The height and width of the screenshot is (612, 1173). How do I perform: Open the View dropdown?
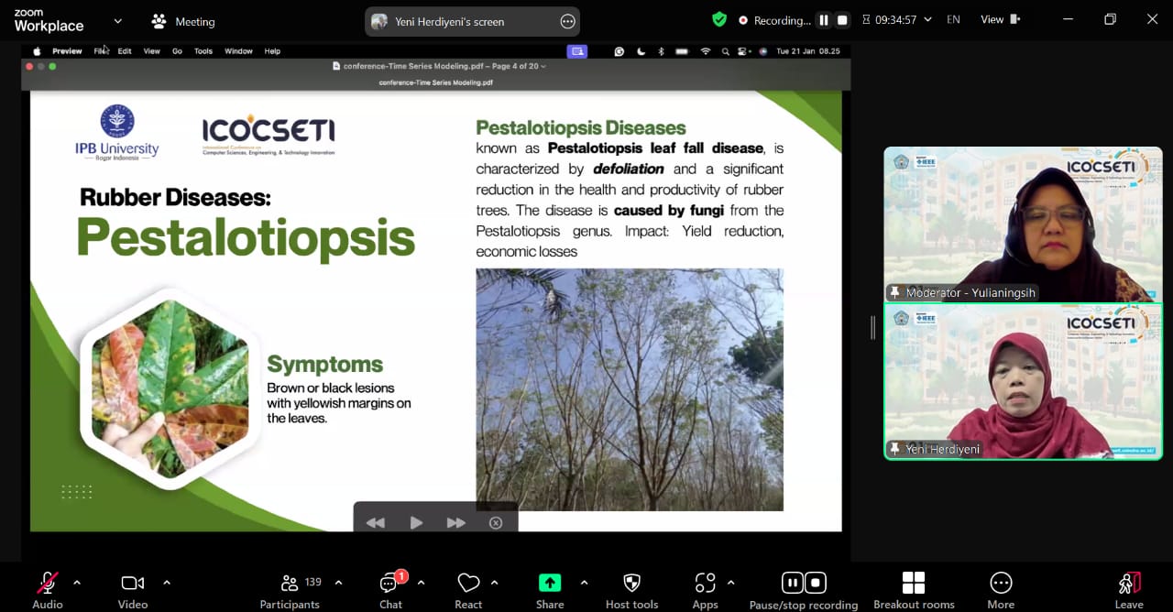999,19
